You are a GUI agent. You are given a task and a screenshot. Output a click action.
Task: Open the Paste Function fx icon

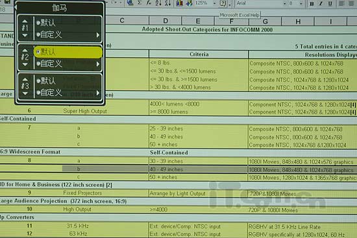click(x=149, y=3)
